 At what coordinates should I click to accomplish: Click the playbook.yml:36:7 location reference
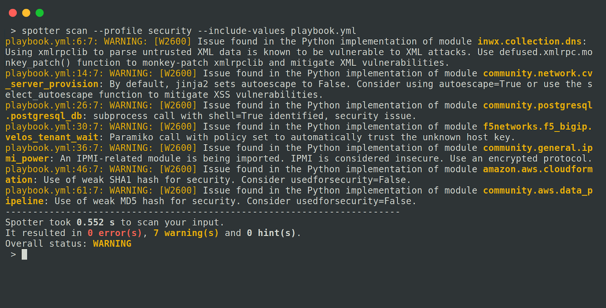click(52, 148)
